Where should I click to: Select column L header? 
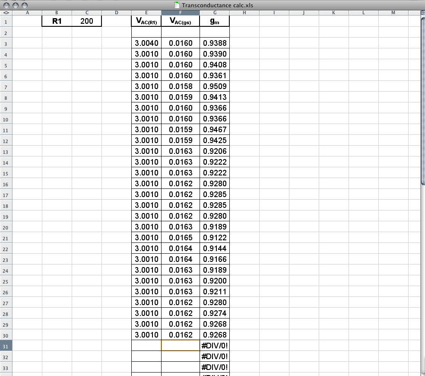(x=364, y=13)
